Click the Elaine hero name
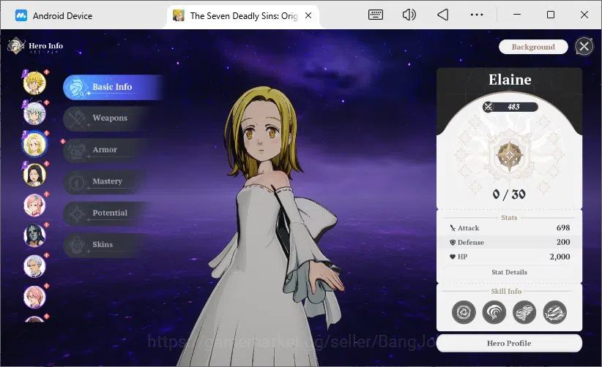 (510, 80)
